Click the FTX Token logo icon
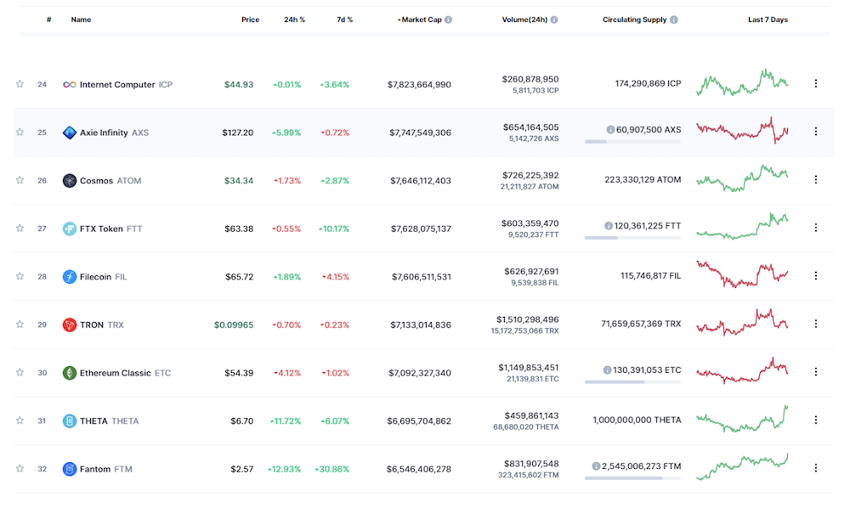Screen dimensions: 850x508 [70, 229]
